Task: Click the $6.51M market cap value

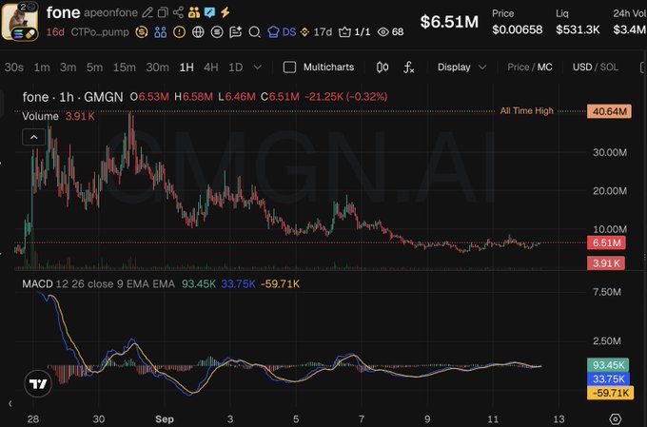Action: [449, 22]
